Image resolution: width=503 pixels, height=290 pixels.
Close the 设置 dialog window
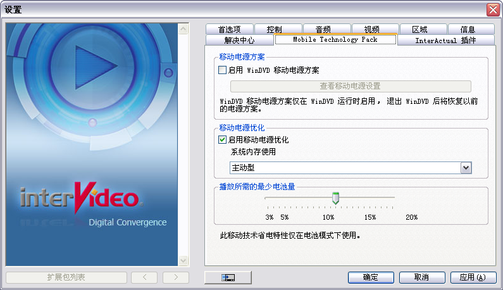(493, 9)
